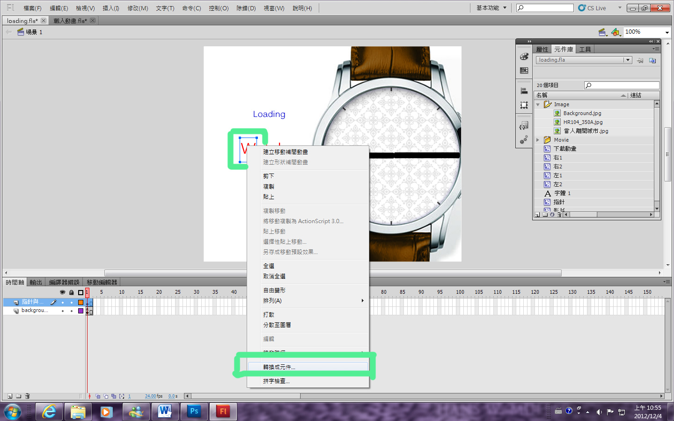The image size is (674, 421).
Task: Open a new library panel window
Action: (652, 60)
